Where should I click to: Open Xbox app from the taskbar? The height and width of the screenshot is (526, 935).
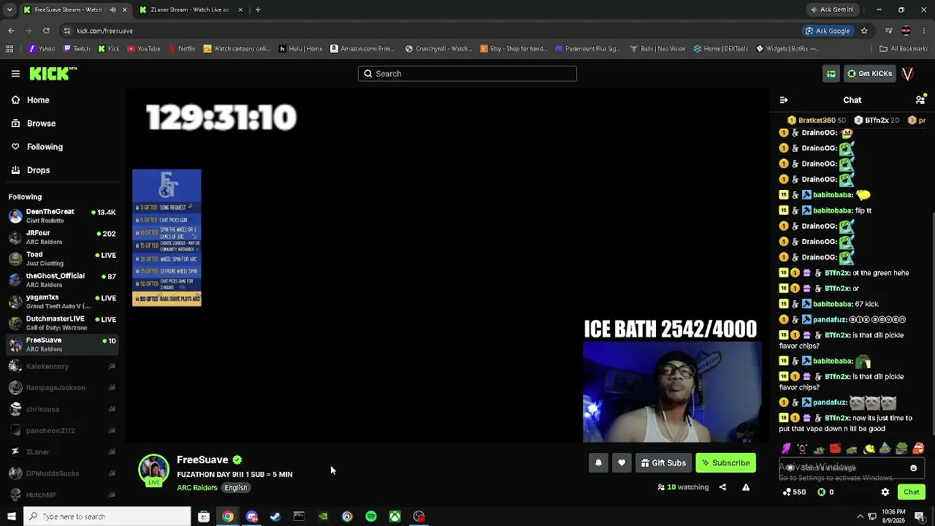pyautogui.click(x=395, y=517)
